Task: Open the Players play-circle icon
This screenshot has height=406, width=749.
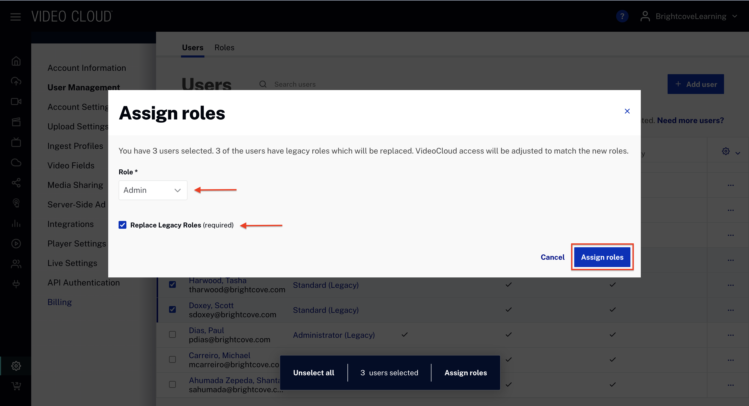Action: point(16,243)
